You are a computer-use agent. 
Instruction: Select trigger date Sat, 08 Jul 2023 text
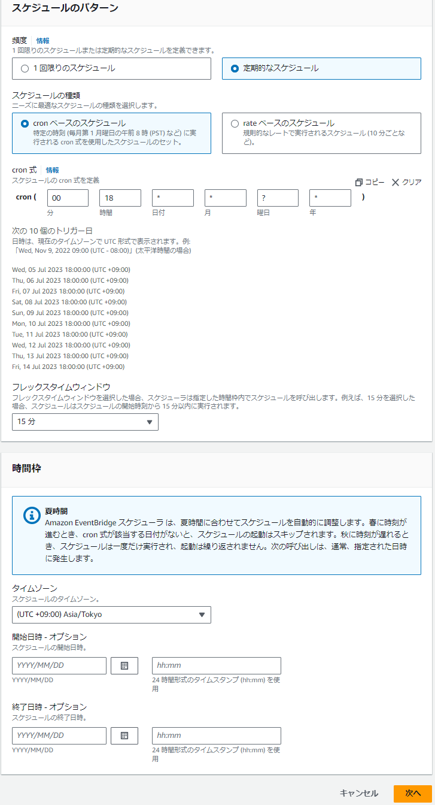tap(69, 302)
